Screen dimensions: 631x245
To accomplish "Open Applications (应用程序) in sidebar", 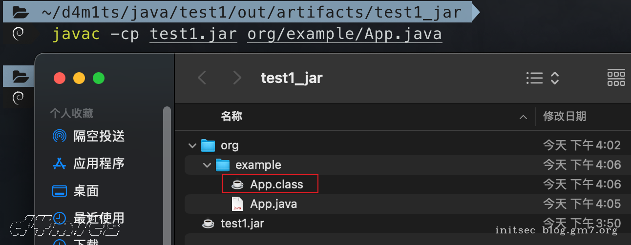I will click(x=99, y=163).
